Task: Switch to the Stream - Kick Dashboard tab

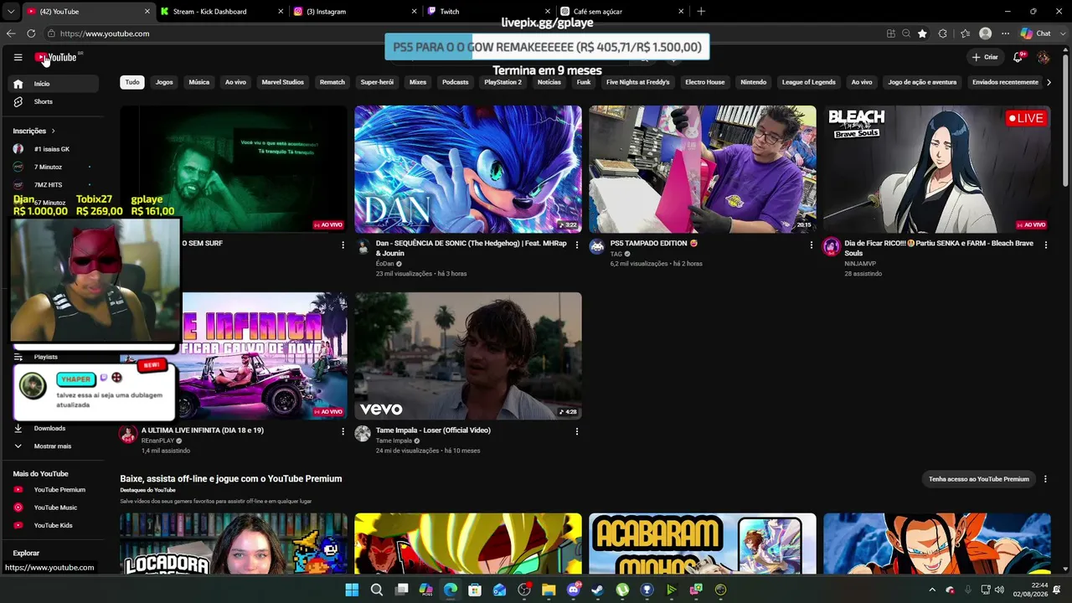Action: (222, 12)
